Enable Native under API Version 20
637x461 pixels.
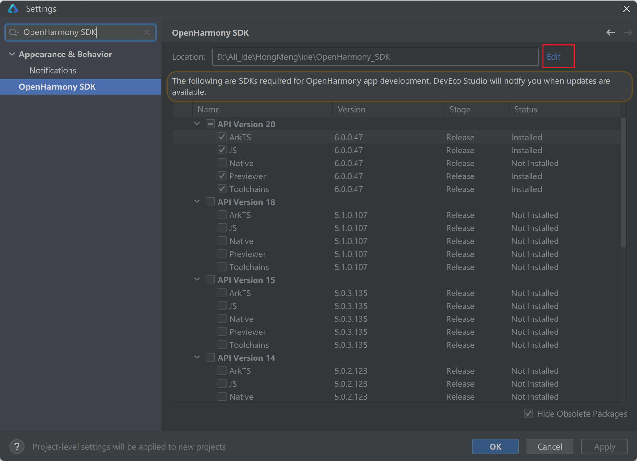(x=222, y=163)
